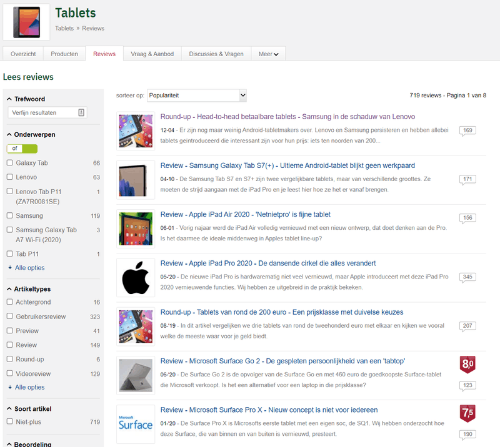Screen dimensions: 500x447
Task: Collapse the Onderwerpen section
Action: click(31, 134)
